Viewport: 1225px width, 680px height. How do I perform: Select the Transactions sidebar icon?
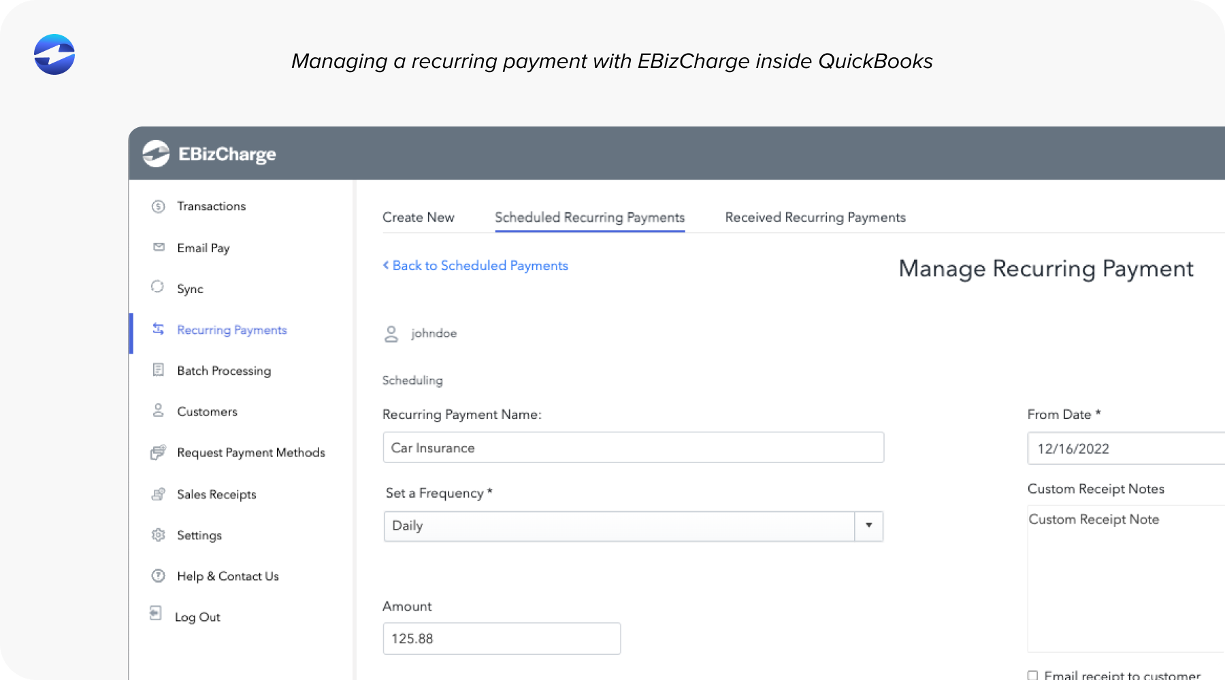158,206
